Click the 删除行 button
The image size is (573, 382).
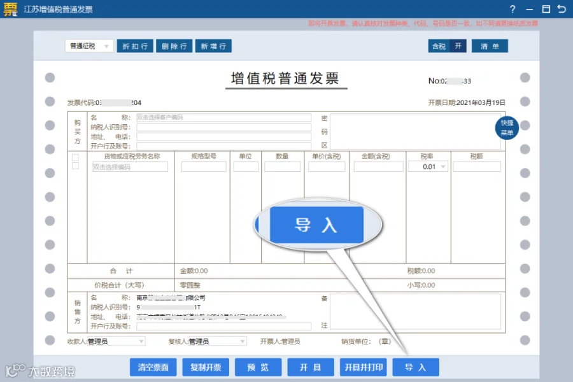[174, 46]
